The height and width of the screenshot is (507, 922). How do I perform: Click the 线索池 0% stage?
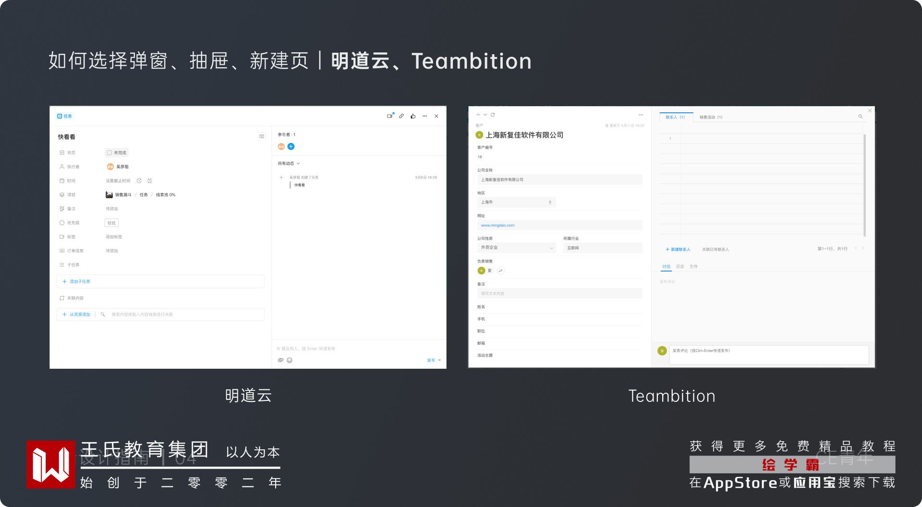(x=166, y=195)
